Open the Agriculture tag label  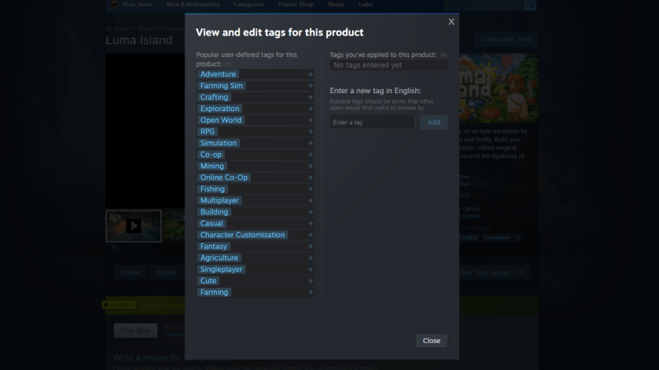pyautogui.click(x=219, y=258)
